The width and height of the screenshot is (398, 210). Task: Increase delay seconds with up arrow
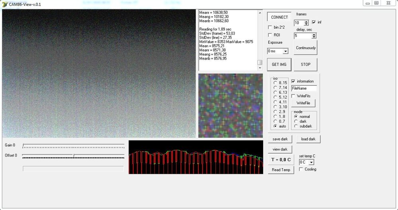(314, 35)
